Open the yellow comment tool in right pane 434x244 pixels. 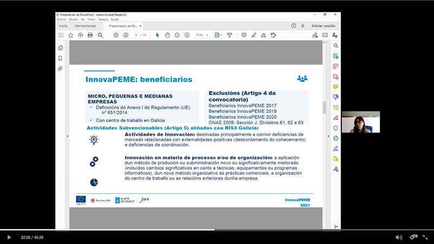point(336,87)
